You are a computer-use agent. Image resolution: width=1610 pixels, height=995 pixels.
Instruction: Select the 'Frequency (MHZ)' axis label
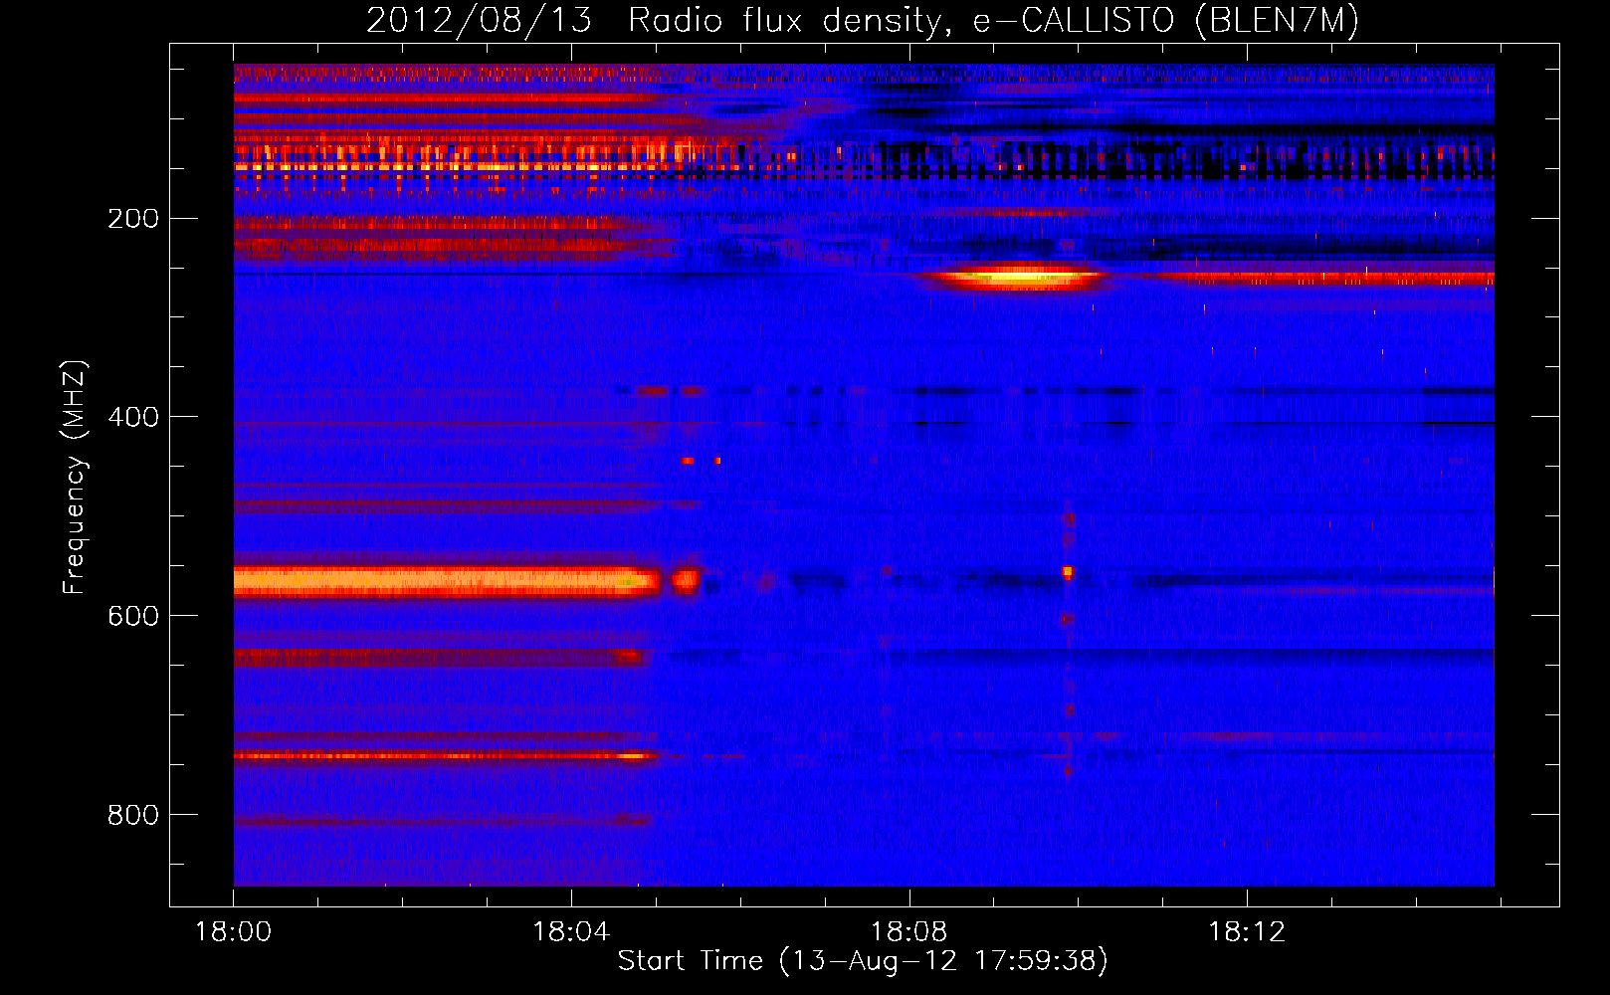(x=74, y=478)
